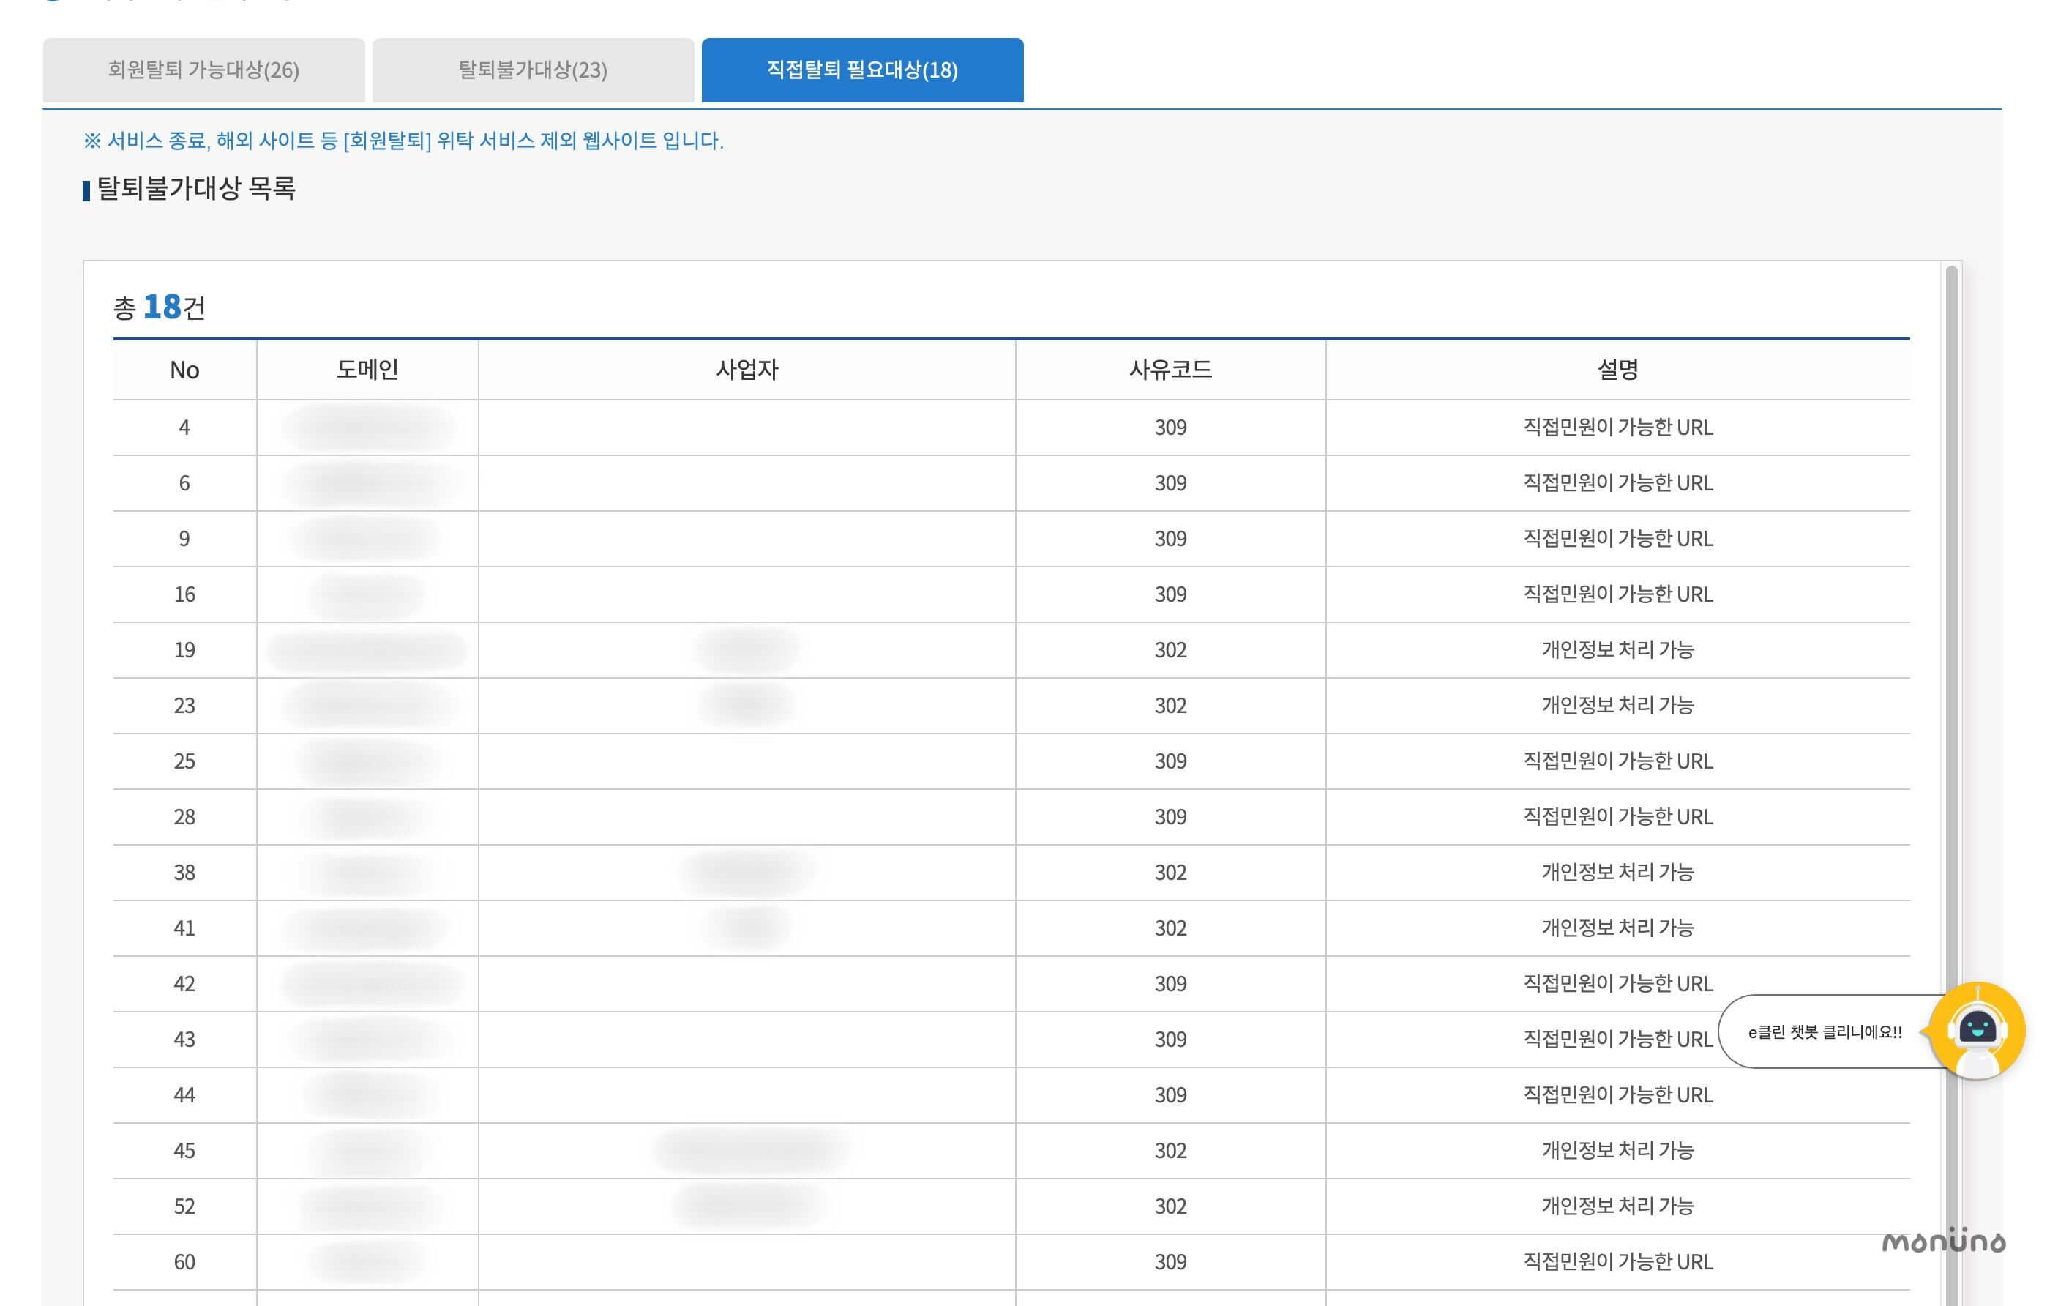The image size is (2058, 1306).
Task: Click the table's vertical scrollbar
Action: (x=1951, y=785)
